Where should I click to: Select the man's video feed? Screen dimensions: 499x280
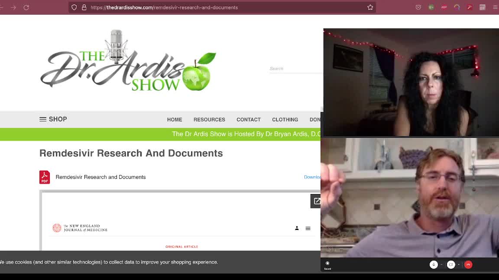pyautogui.click(x=410, y=197)
